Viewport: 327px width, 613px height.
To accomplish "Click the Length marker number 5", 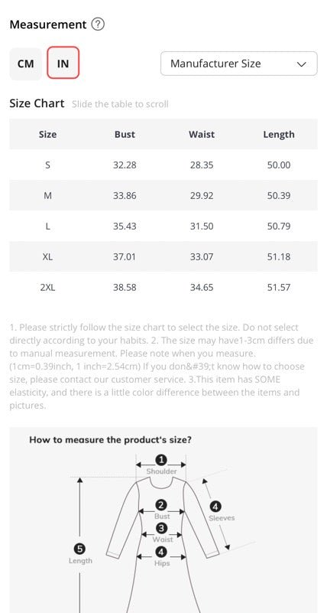I will (x=79, y=549).
